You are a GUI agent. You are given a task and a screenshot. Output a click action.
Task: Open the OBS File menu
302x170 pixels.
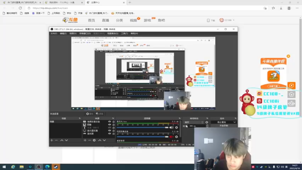(x=54, y=34)
